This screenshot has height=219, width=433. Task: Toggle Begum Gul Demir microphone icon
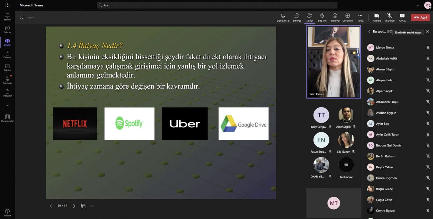click(428, 145)
